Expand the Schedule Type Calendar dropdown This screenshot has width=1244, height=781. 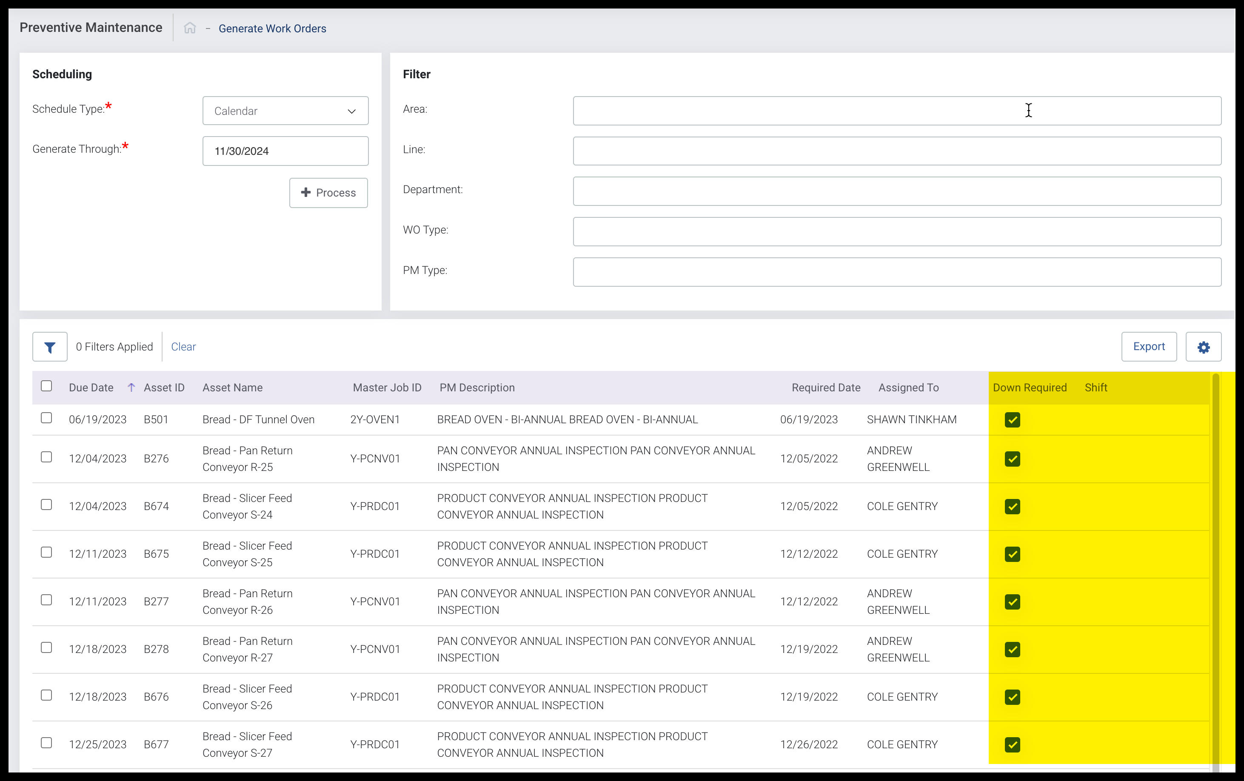[x=285, y=111]
